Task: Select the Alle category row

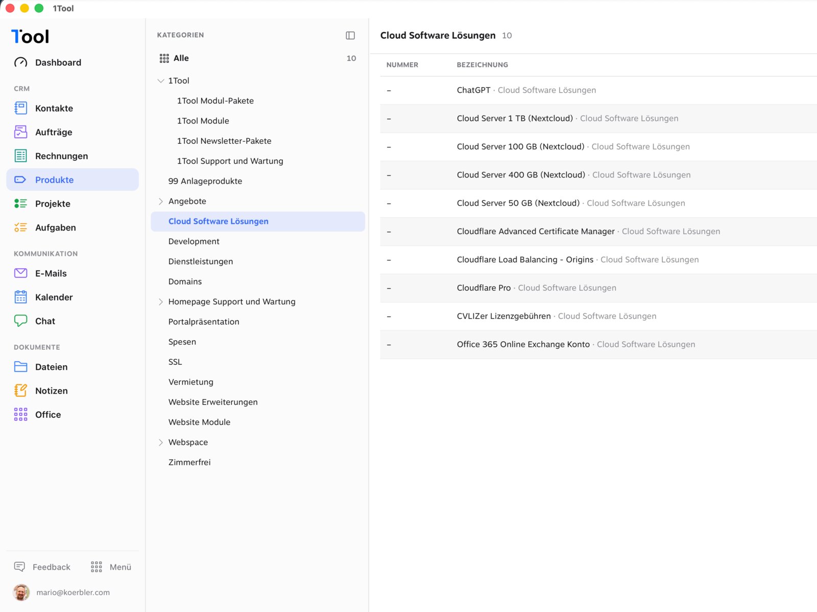Action: coord(258,58)
